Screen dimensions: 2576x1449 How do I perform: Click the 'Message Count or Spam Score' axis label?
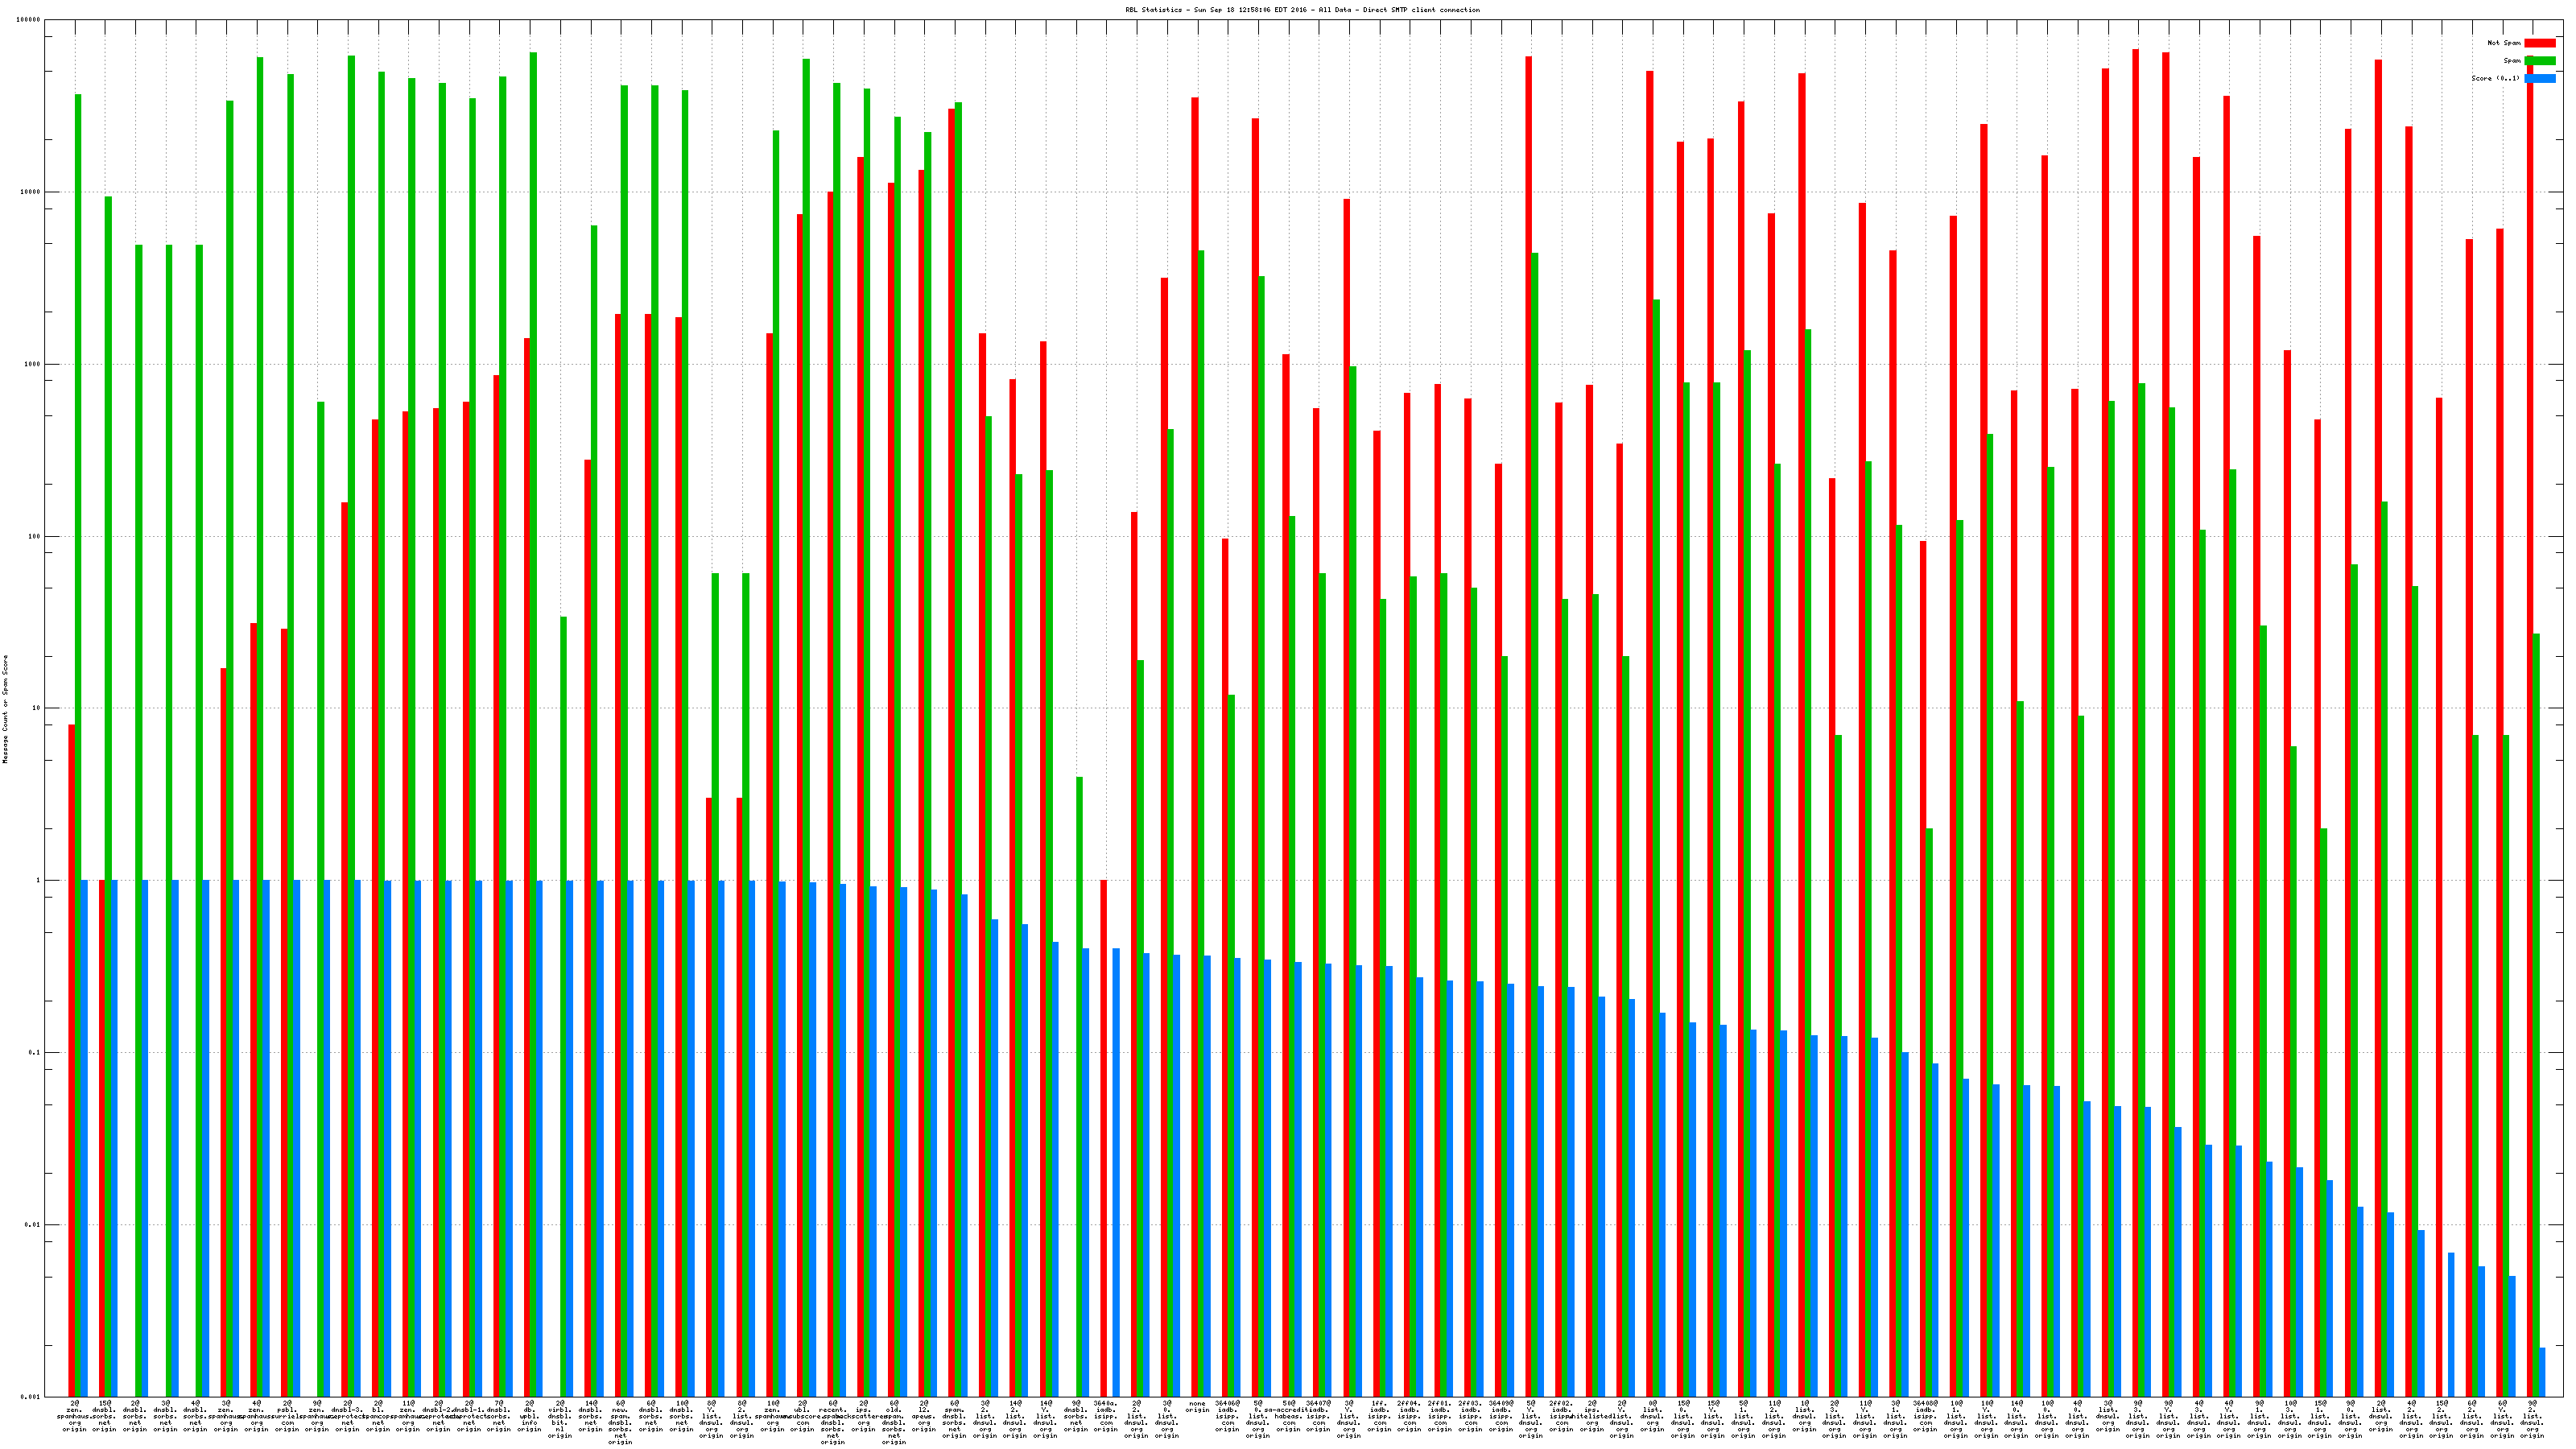(5, 709)
